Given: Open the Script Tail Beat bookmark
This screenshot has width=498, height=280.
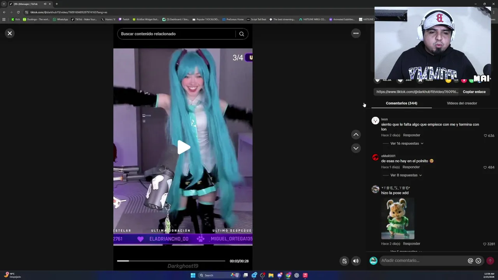Looking at the screenshot, I should point(257,19).
